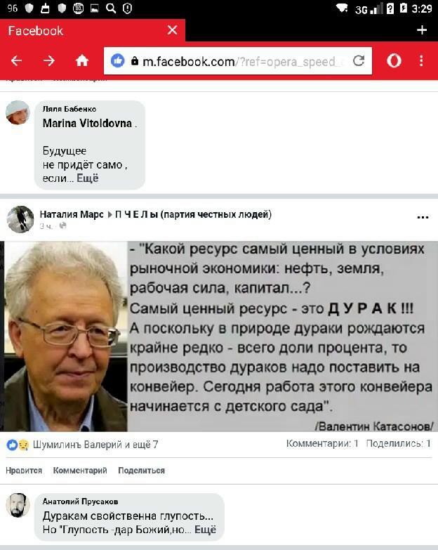This screenshot has width=438, height=550.
Task: Open post options for the Наталия Марс post
Action: 423,218
